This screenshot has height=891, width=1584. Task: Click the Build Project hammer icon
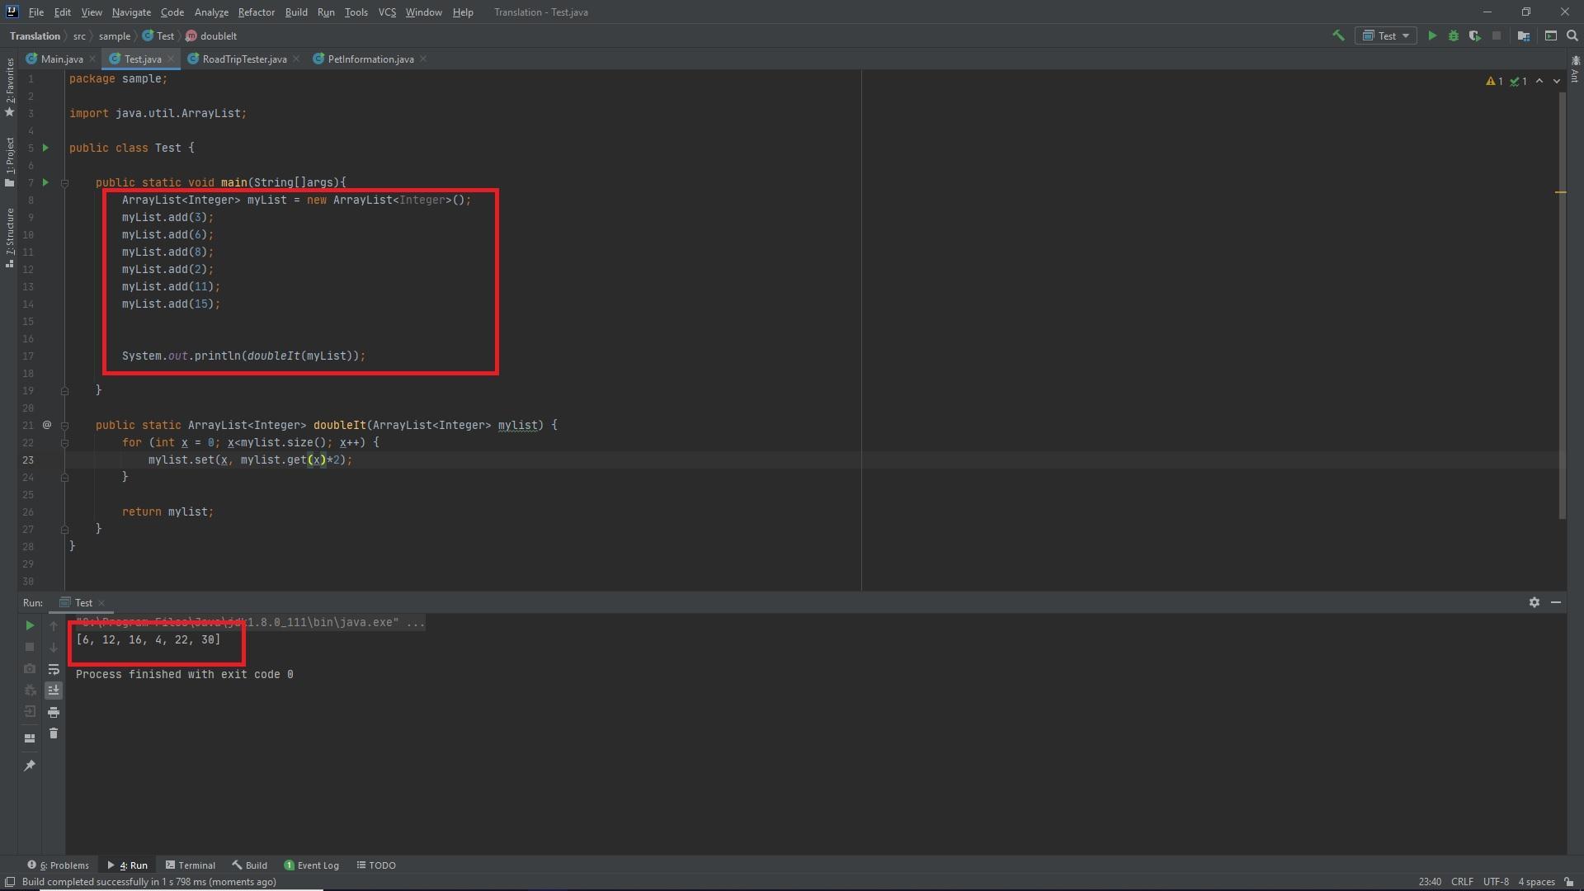[1338, 35]
